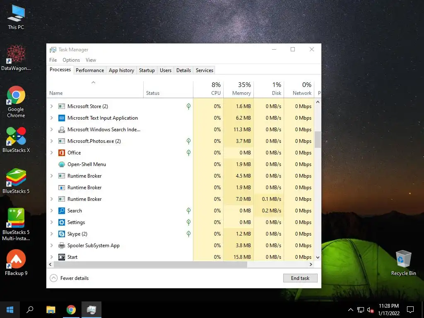Expand the Microsoft Text Input Application row

(x=51, y=118)
